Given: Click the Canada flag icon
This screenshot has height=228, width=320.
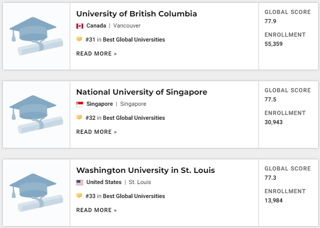Looking at the screenshot, I should pos(79,26).
